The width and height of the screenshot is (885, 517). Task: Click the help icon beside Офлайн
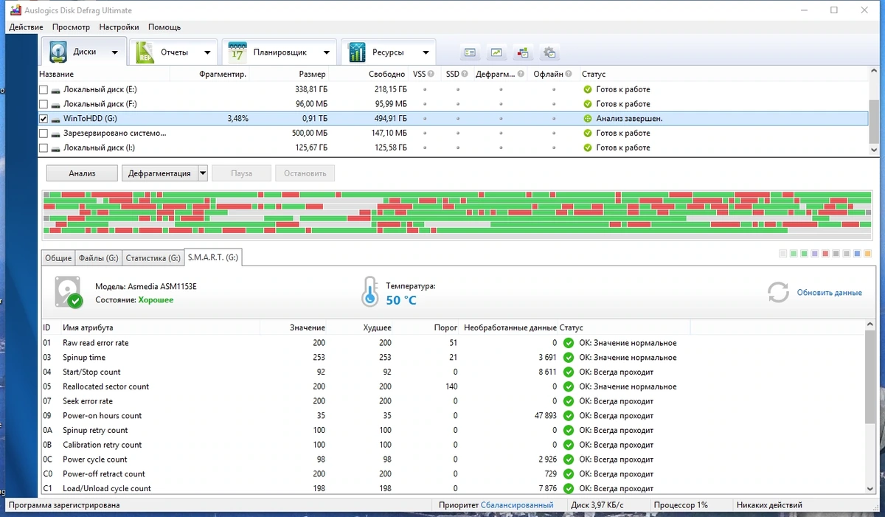coord(570,74)
